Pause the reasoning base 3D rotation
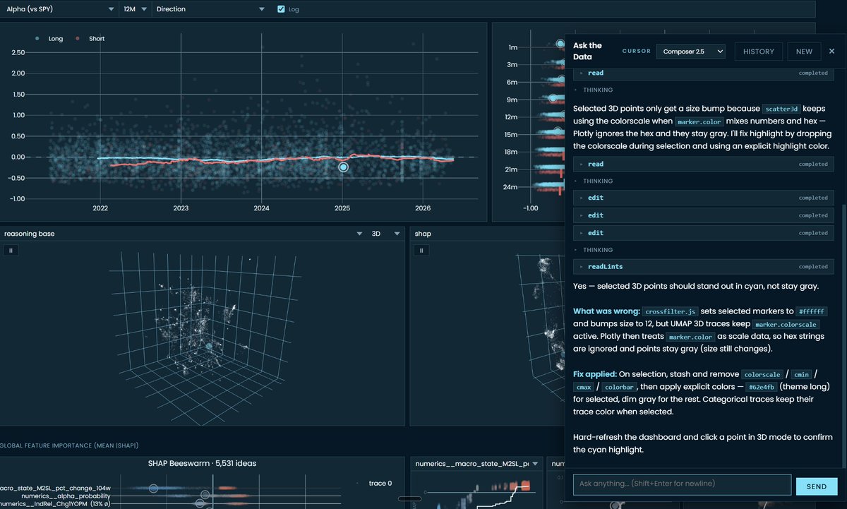 (11, 250)
